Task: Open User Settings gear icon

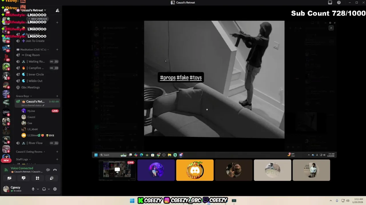Action: click(x=55, y=189)
